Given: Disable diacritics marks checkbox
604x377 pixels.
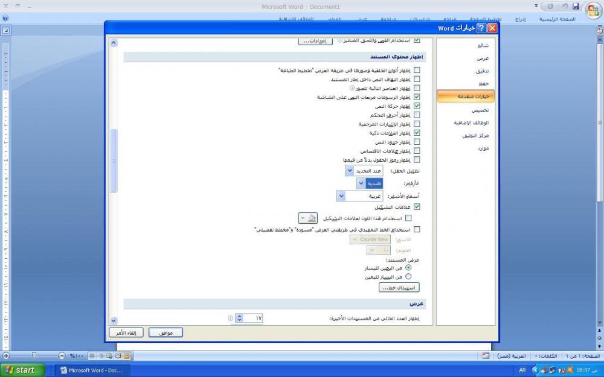Looking at the screenshot, I should click(417, 207).
